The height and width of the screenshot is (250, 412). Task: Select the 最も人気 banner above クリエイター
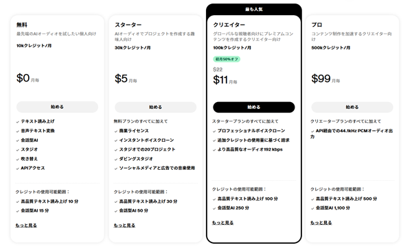pos(254,10)
